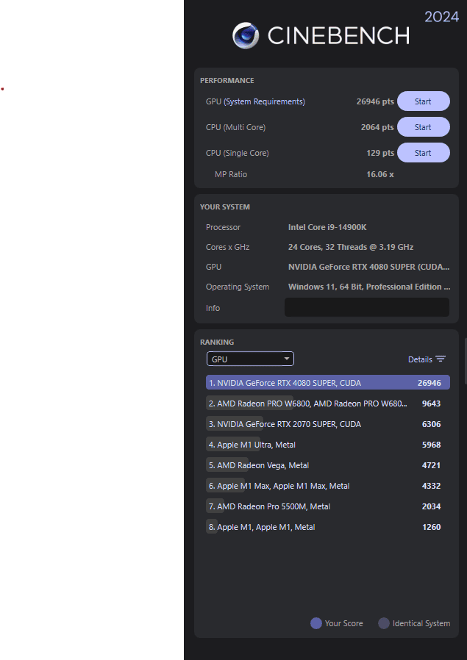Screen dimensions: 467x660
Task: Click the Windows 11 operating system value
Action: pyautogui.click(x=369, y=287)
